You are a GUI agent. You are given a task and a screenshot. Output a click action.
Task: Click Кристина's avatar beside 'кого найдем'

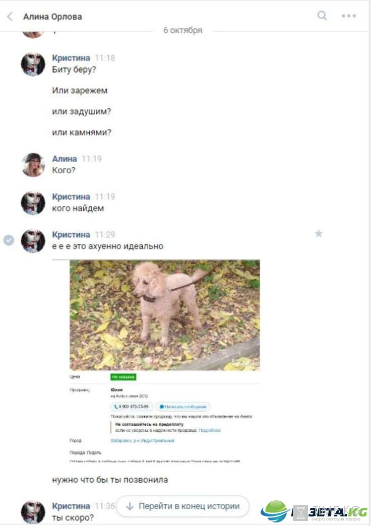pos(33,203)
